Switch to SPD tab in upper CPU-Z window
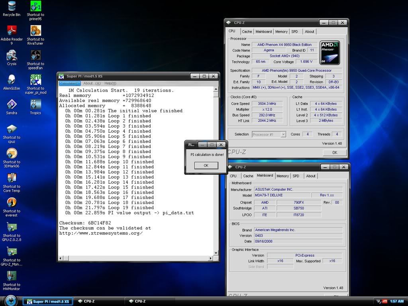 tap(294, 31)
